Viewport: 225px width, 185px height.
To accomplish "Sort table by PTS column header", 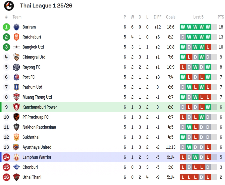I will [x=221, y=17].
